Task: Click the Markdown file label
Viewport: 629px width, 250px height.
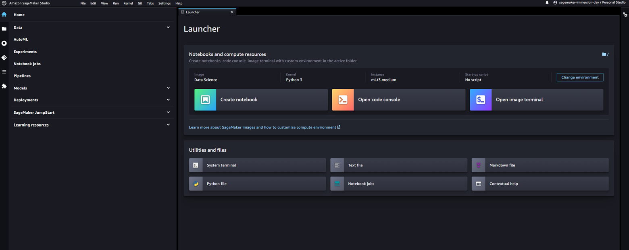Action: [502, 165]
